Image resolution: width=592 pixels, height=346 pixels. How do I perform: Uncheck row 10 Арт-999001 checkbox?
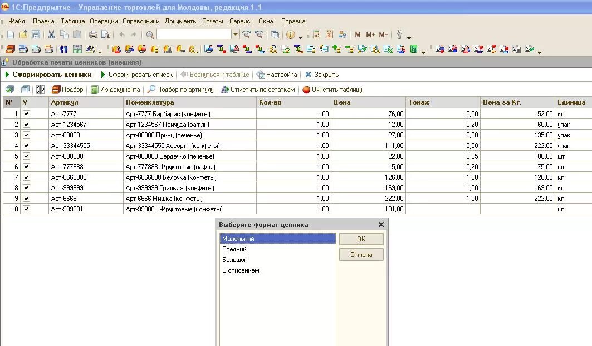point(26,209)
